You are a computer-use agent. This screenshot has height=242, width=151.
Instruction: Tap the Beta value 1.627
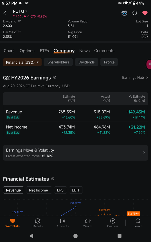[144, 37]
